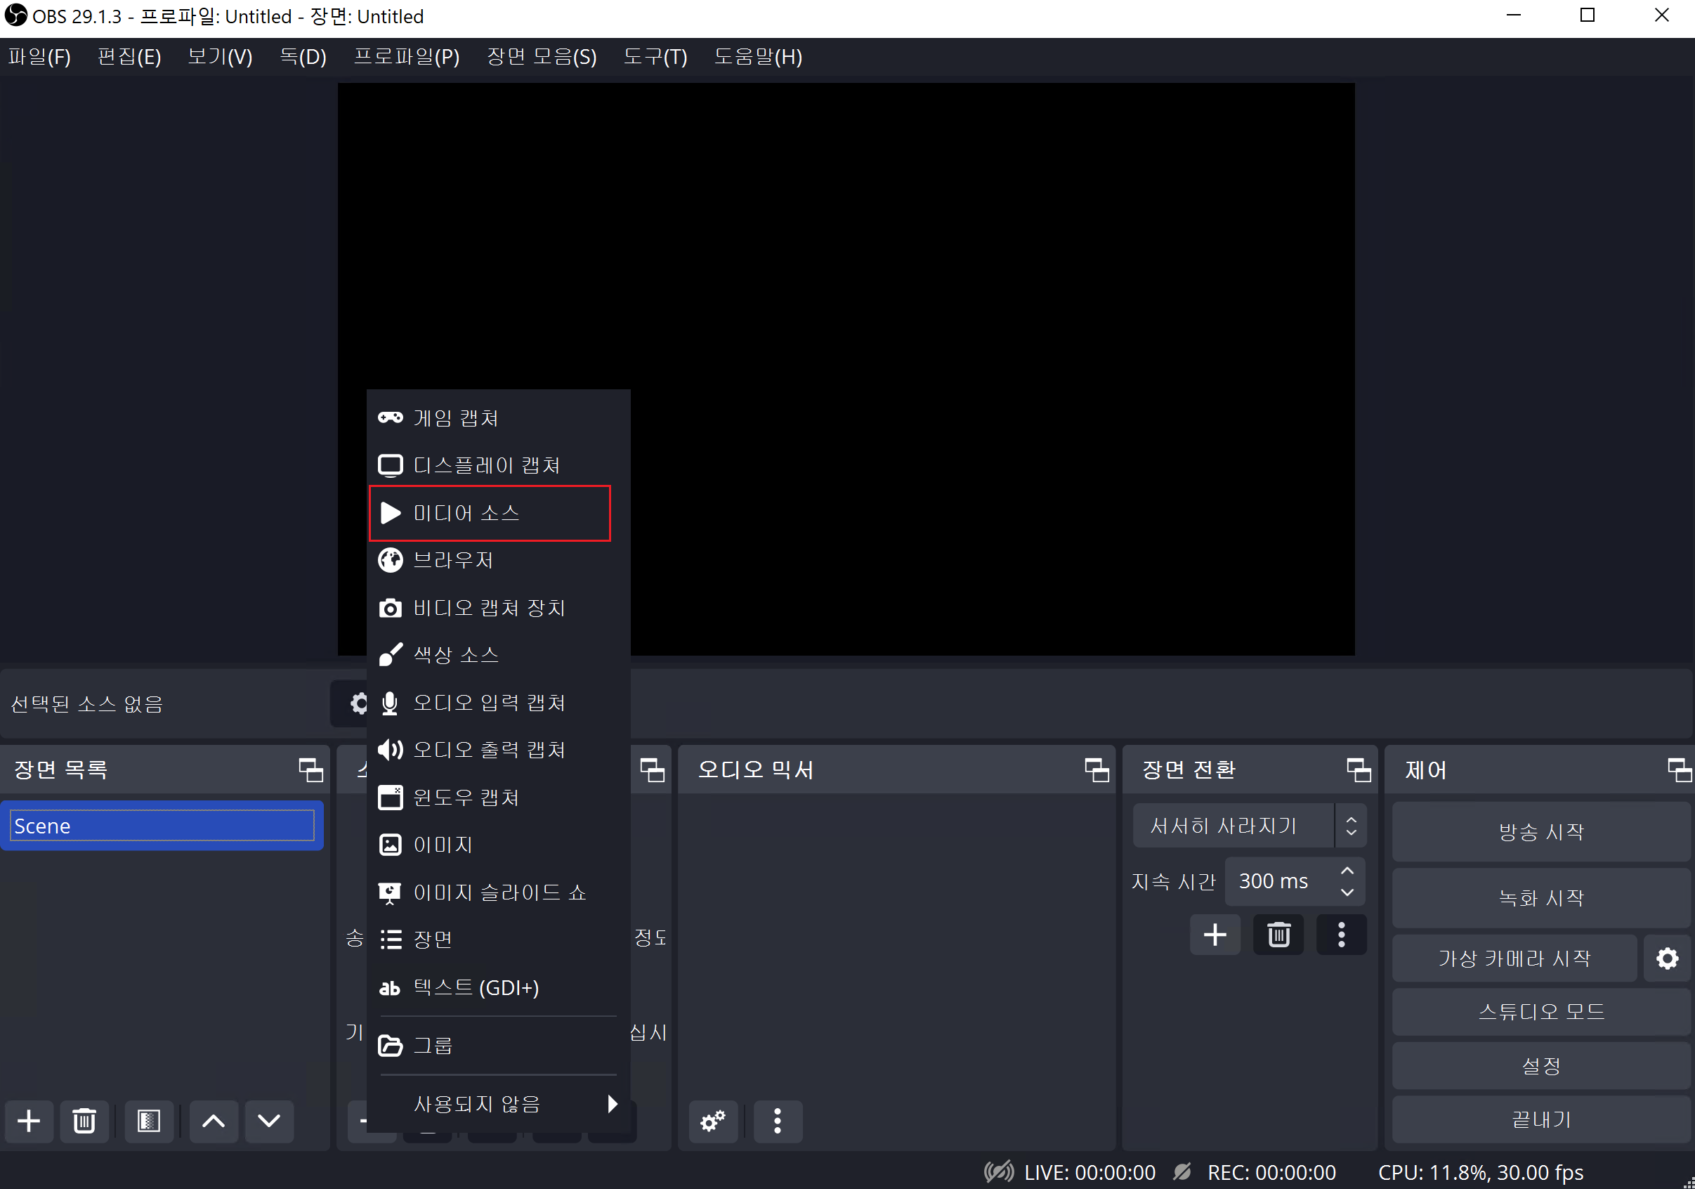Open audio mixer three-dot menu
1695x1189 pixels.
coord(778,1121)
